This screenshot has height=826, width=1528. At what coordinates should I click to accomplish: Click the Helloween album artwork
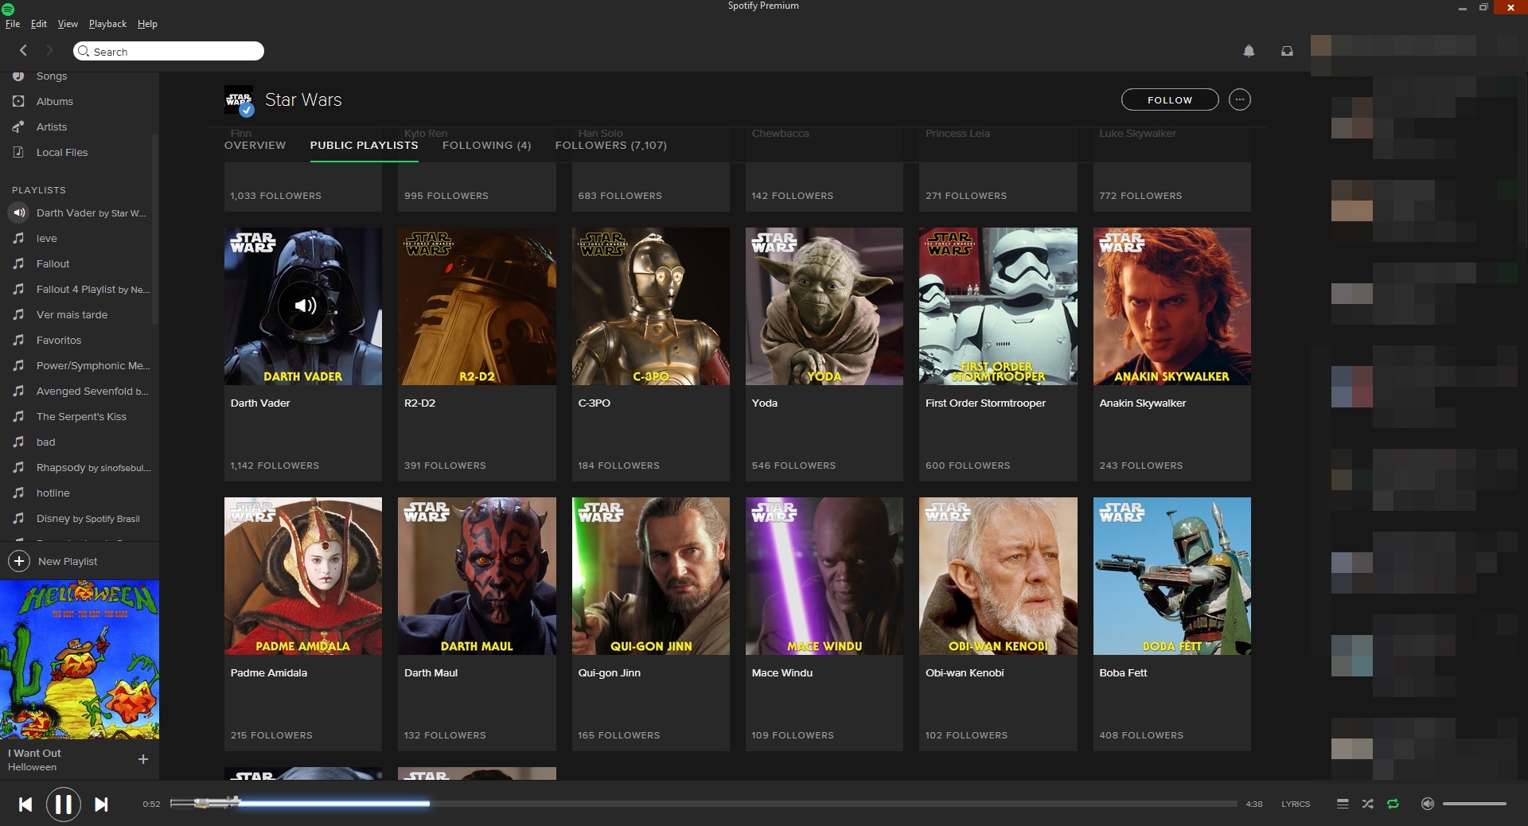click(x=80, y=660)
